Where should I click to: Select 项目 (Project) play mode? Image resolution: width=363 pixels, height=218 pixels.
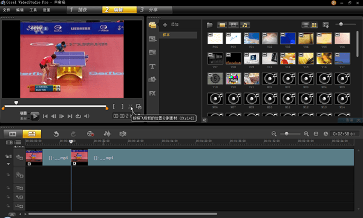tap(23, 113)
